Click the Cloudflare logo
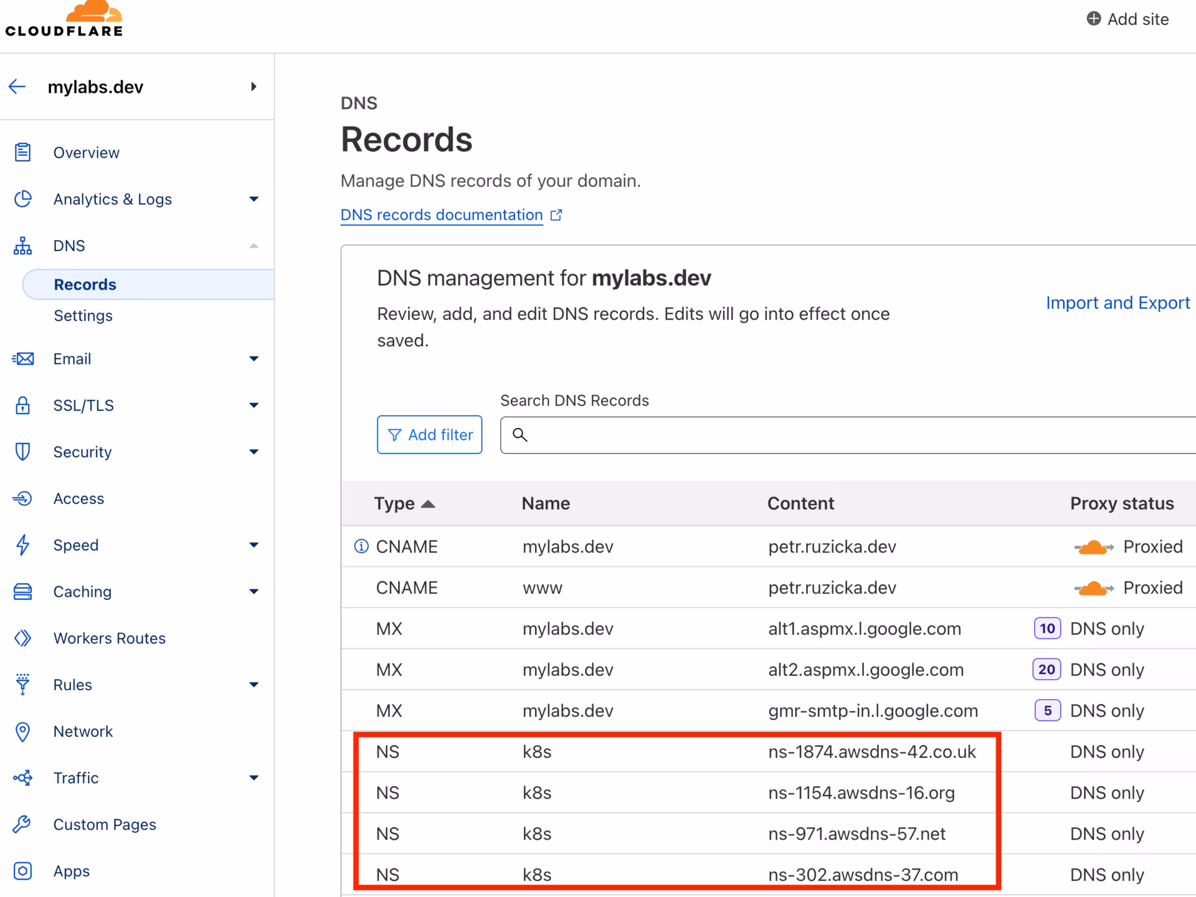 pos(65,20)
